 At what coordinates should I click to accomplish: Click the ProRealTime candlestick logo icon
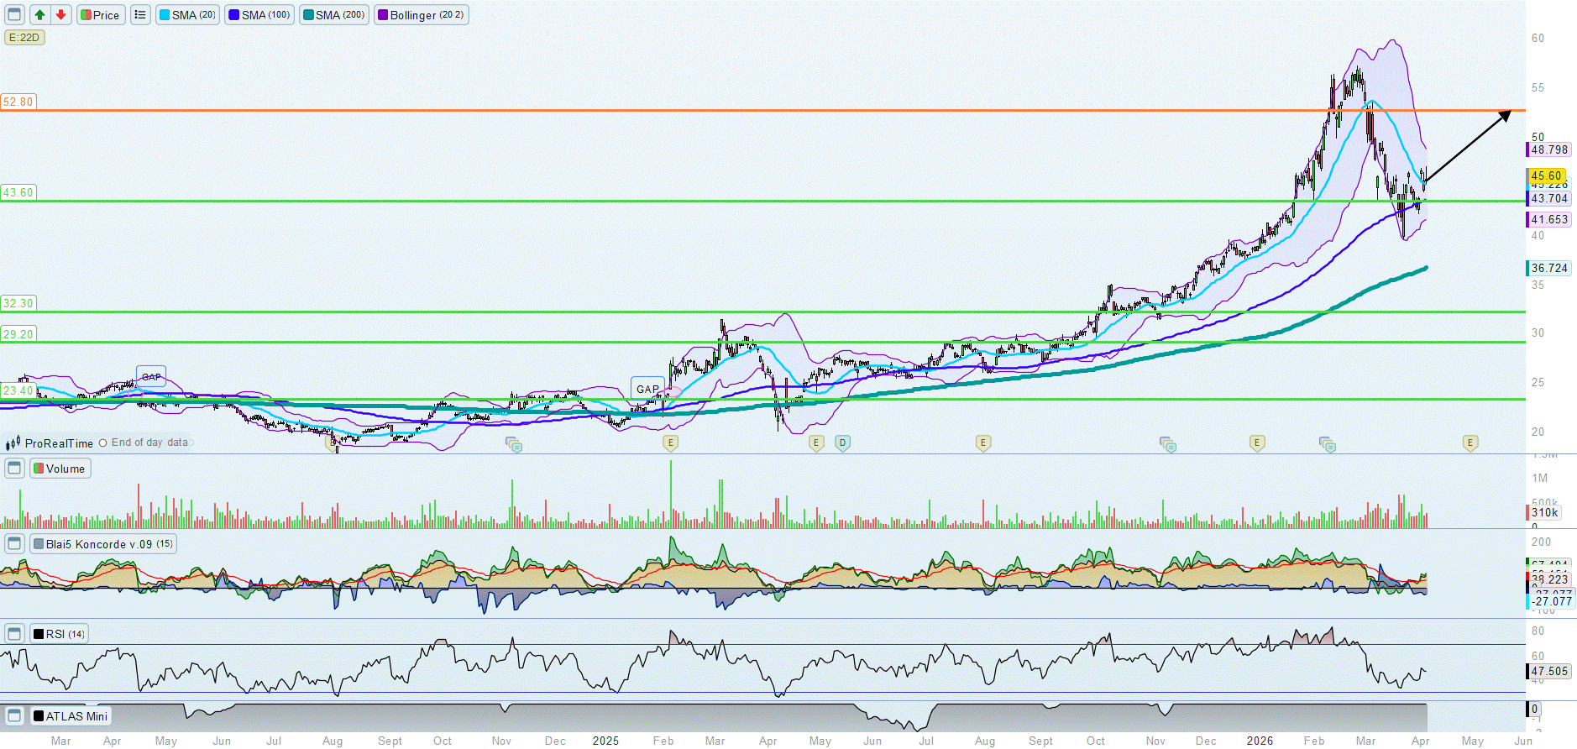click(13, 443)
